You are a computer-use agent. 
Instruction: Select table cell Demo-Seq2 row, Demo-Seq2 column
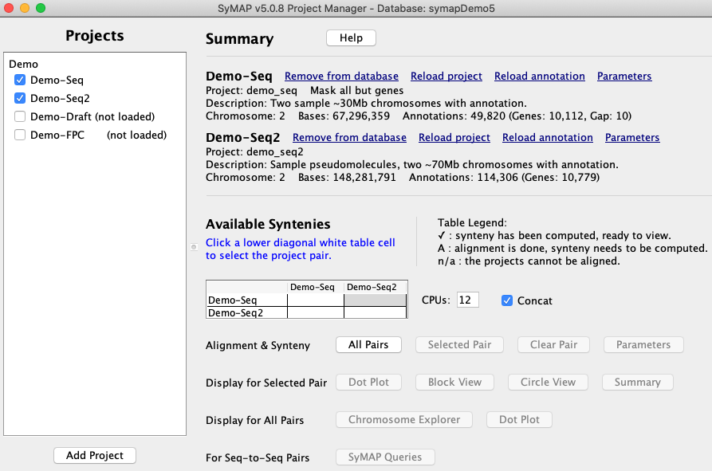pyautogui.click(x=375, y=312)
